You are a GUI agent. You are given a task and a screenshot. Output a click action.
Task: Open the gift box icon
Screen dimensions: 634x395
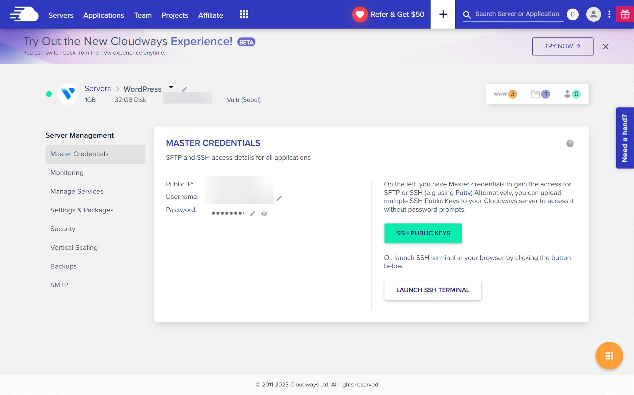[625, 14]
